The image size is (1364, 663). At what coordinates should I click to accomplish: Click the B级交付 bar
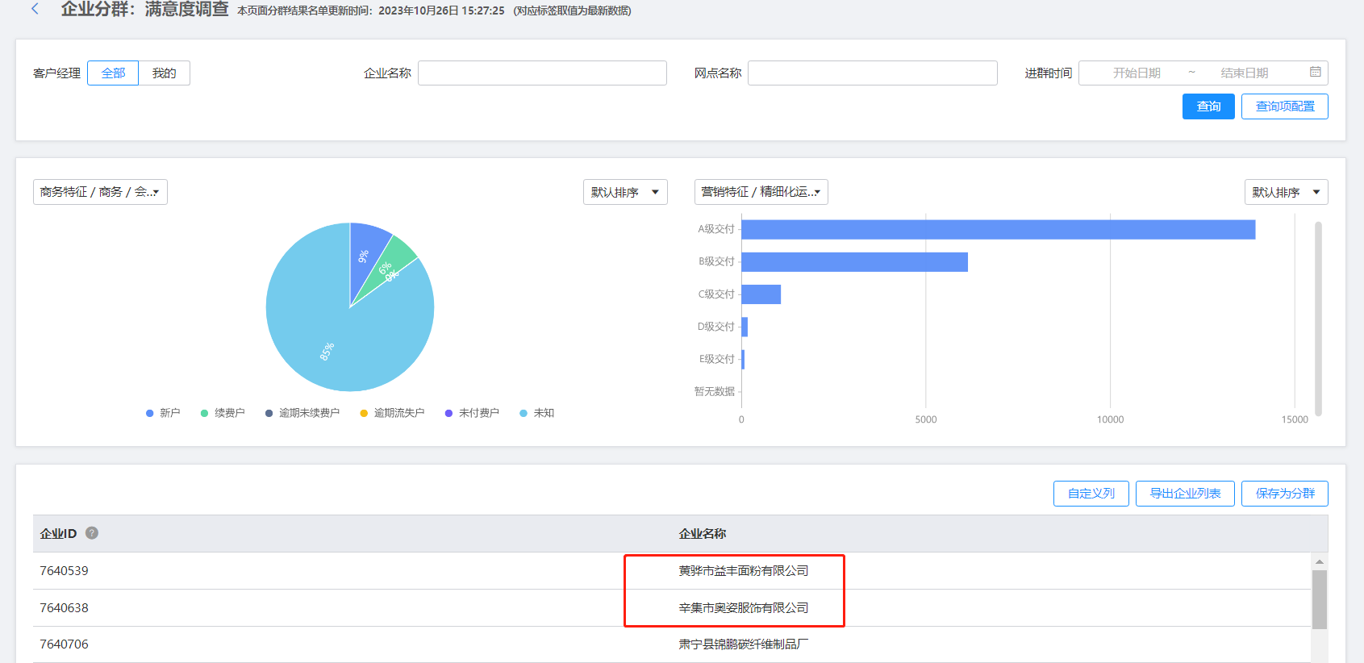854,262
